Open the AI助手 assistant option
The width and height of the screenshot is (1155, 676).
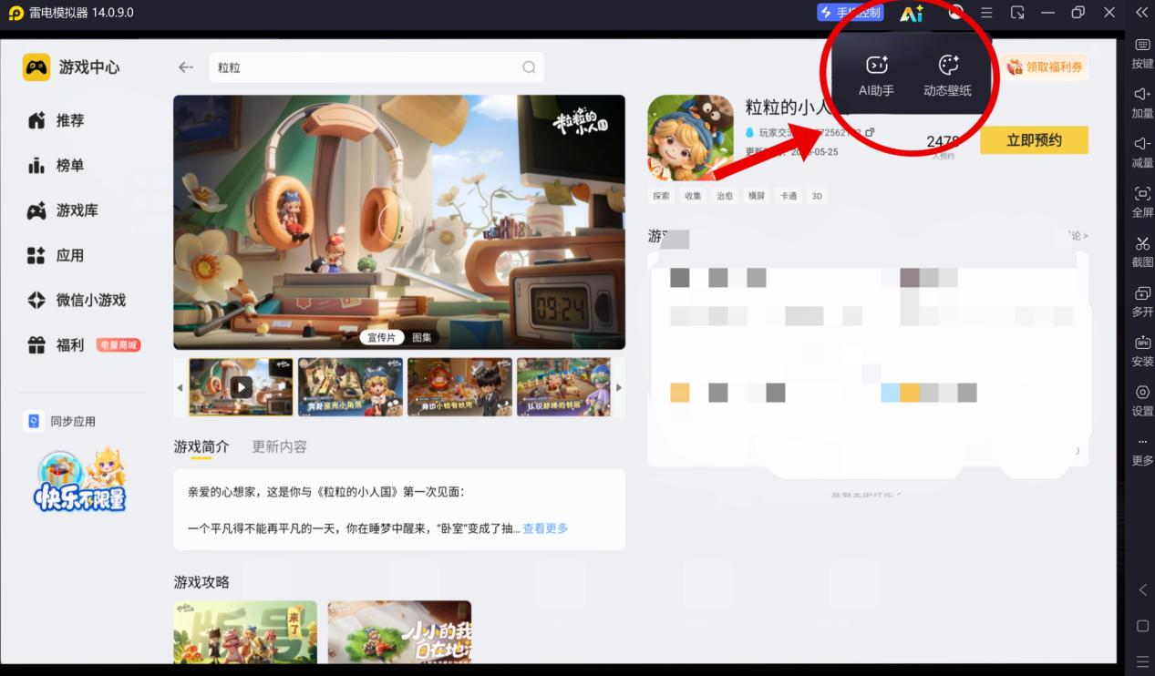click(876, 75)
